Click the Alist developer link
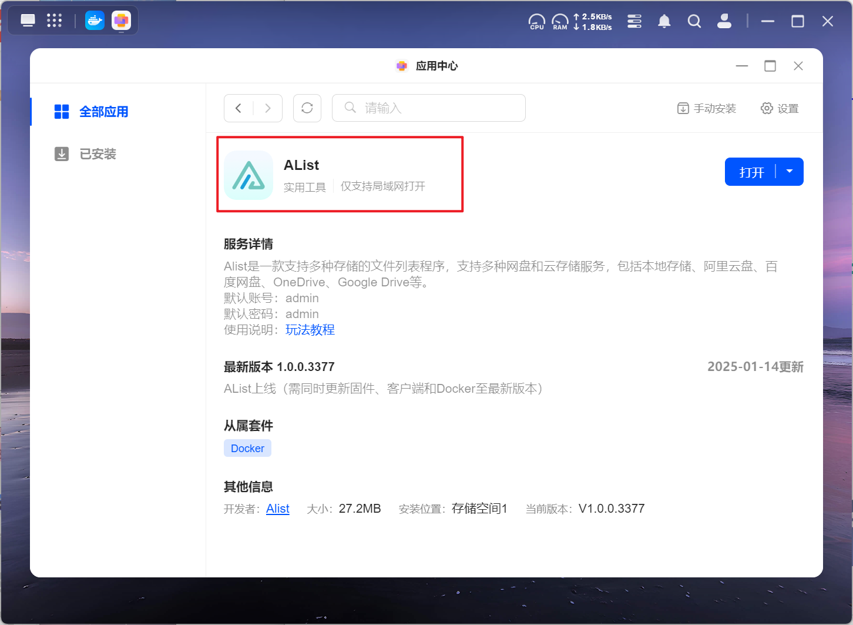Image resolution: width=853 pixels, height=625 pixels. [x=278, y=509]
